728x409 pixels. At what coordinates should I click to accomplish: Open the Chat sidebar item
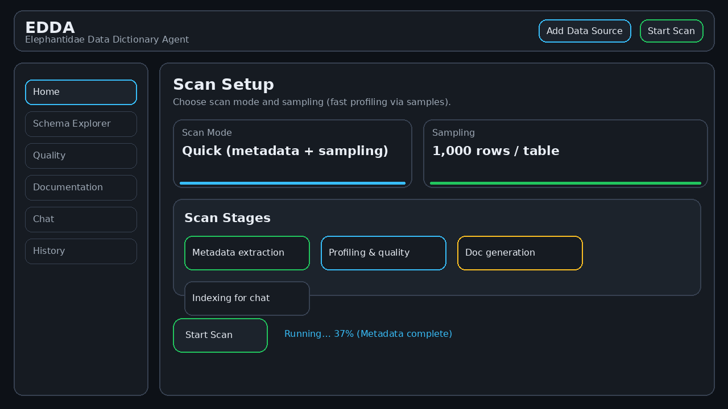81,219
